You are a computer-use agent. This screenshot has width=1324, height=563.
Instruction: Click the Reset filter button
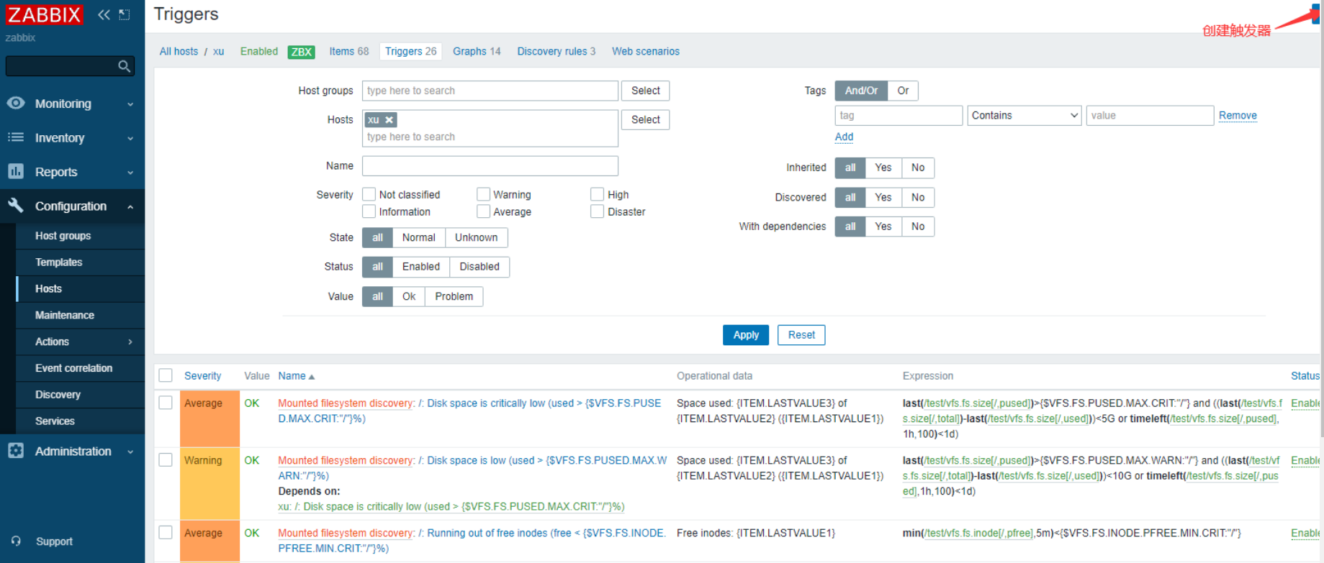coord(801,335)
